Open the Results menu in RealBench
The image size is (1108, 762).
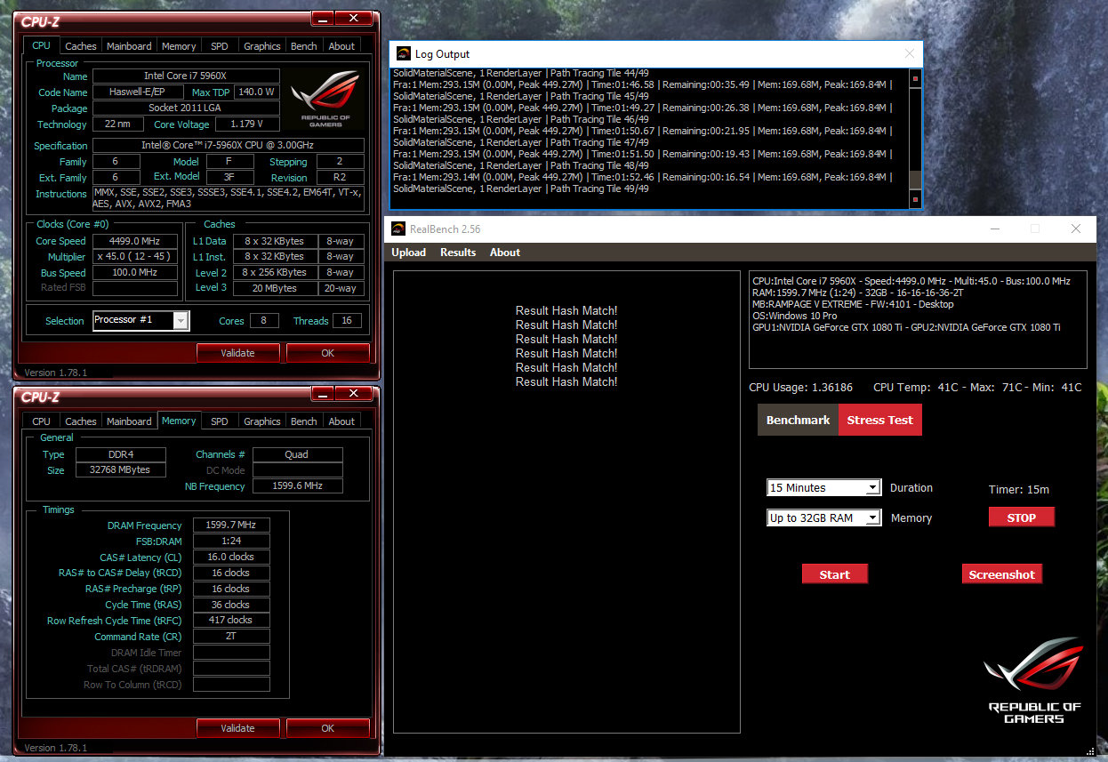(x=458, y=253)
